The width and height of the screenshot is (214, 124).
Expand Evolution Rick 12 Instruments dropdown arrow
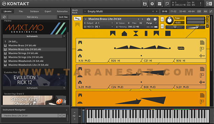coord(64,88)
